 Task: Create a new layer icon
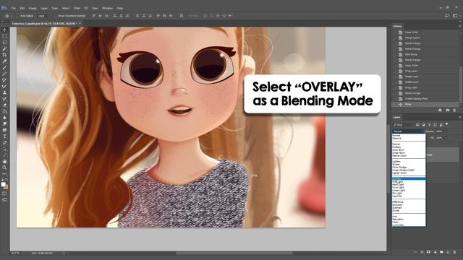point(448,252)
